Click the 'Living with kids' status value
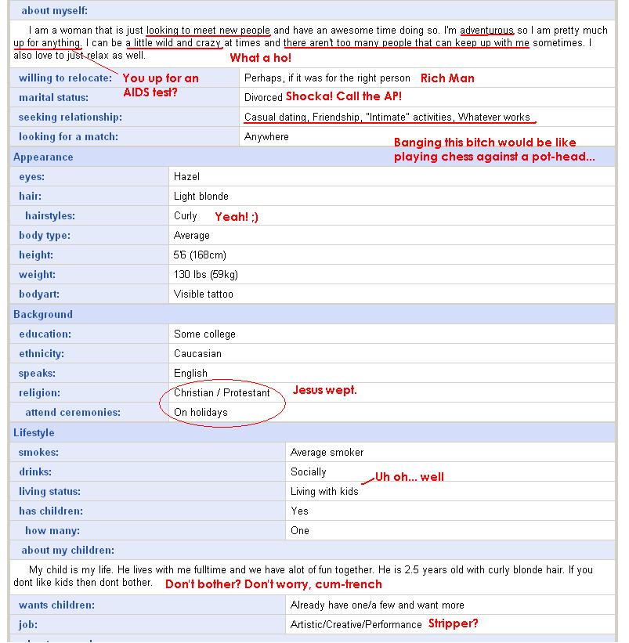The image size is (629, 643). click(324, 492)
